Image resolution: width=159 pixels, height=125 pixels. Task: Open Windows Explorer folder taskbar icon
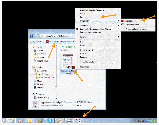coord(11,120)
